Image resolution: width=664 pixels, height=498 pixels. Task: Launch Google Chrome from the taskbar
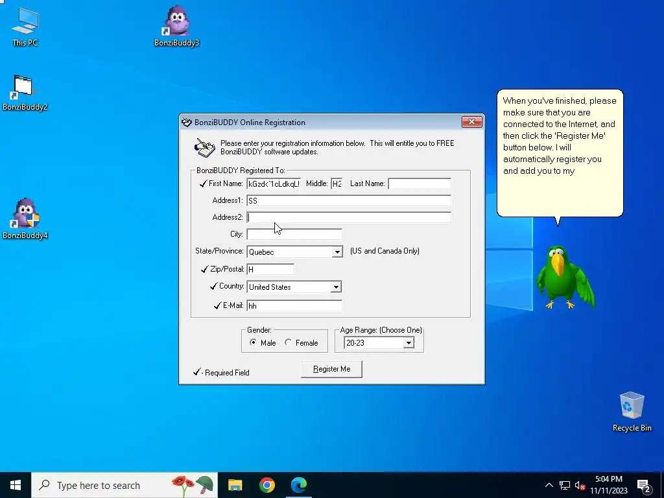[x=267, y=485]
